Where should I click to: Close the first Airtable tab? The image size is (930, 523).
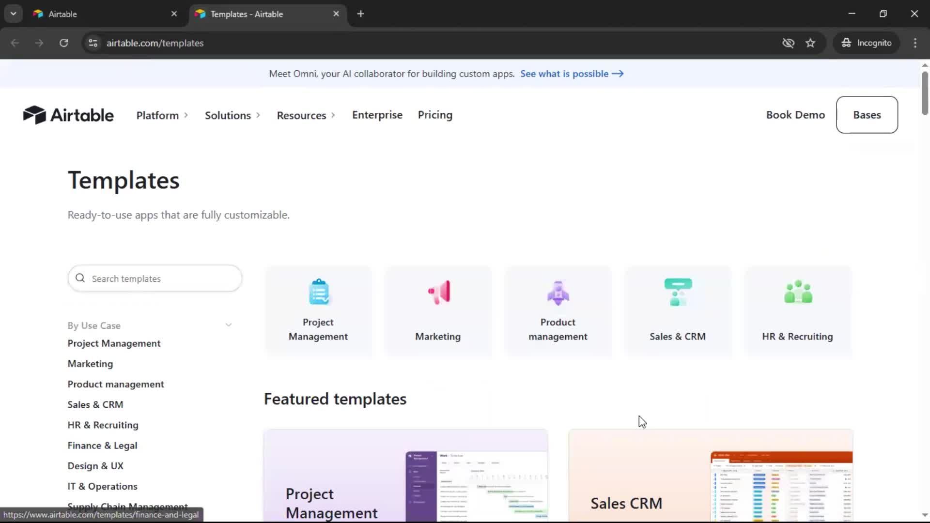tap(174, 14)
